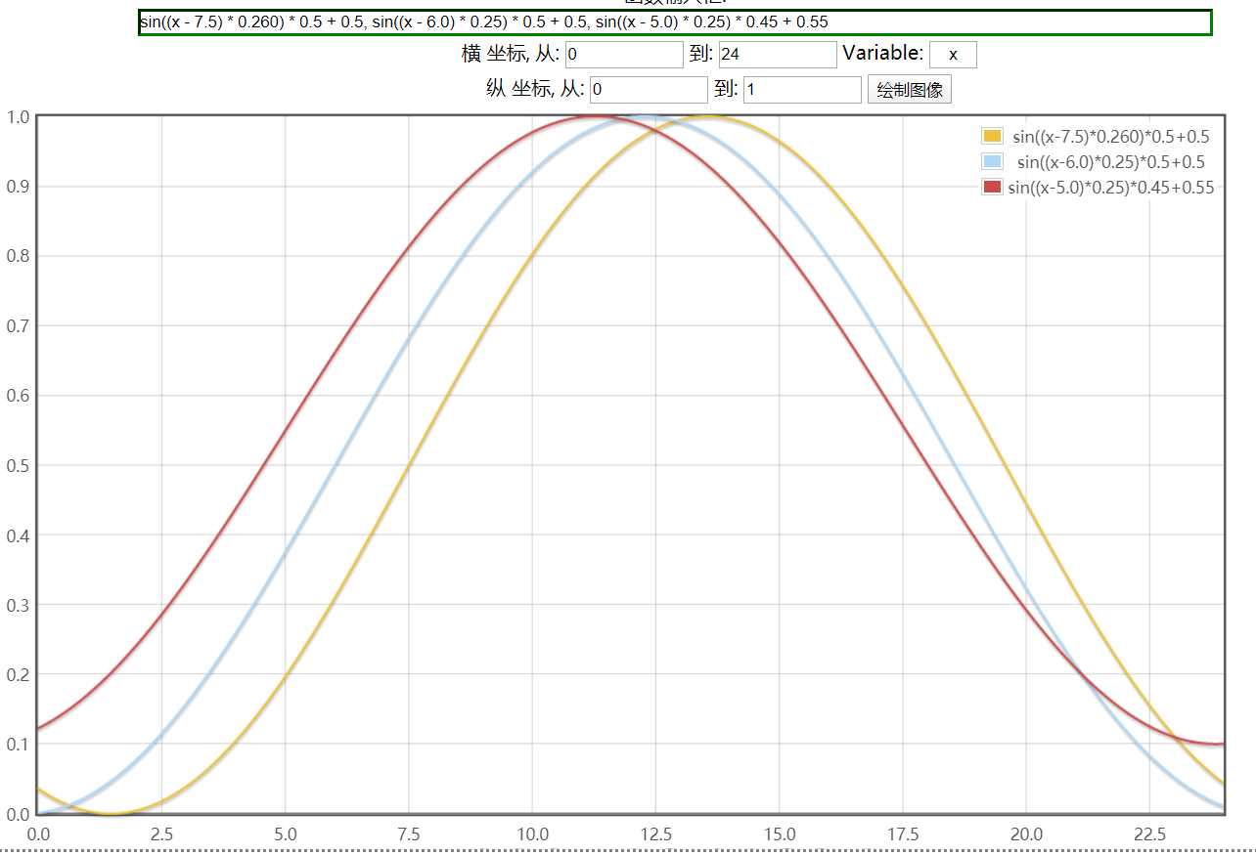Click the y-axis tick label 0.7
This screenshot has width=1256, height=855.
click(19, 326)
